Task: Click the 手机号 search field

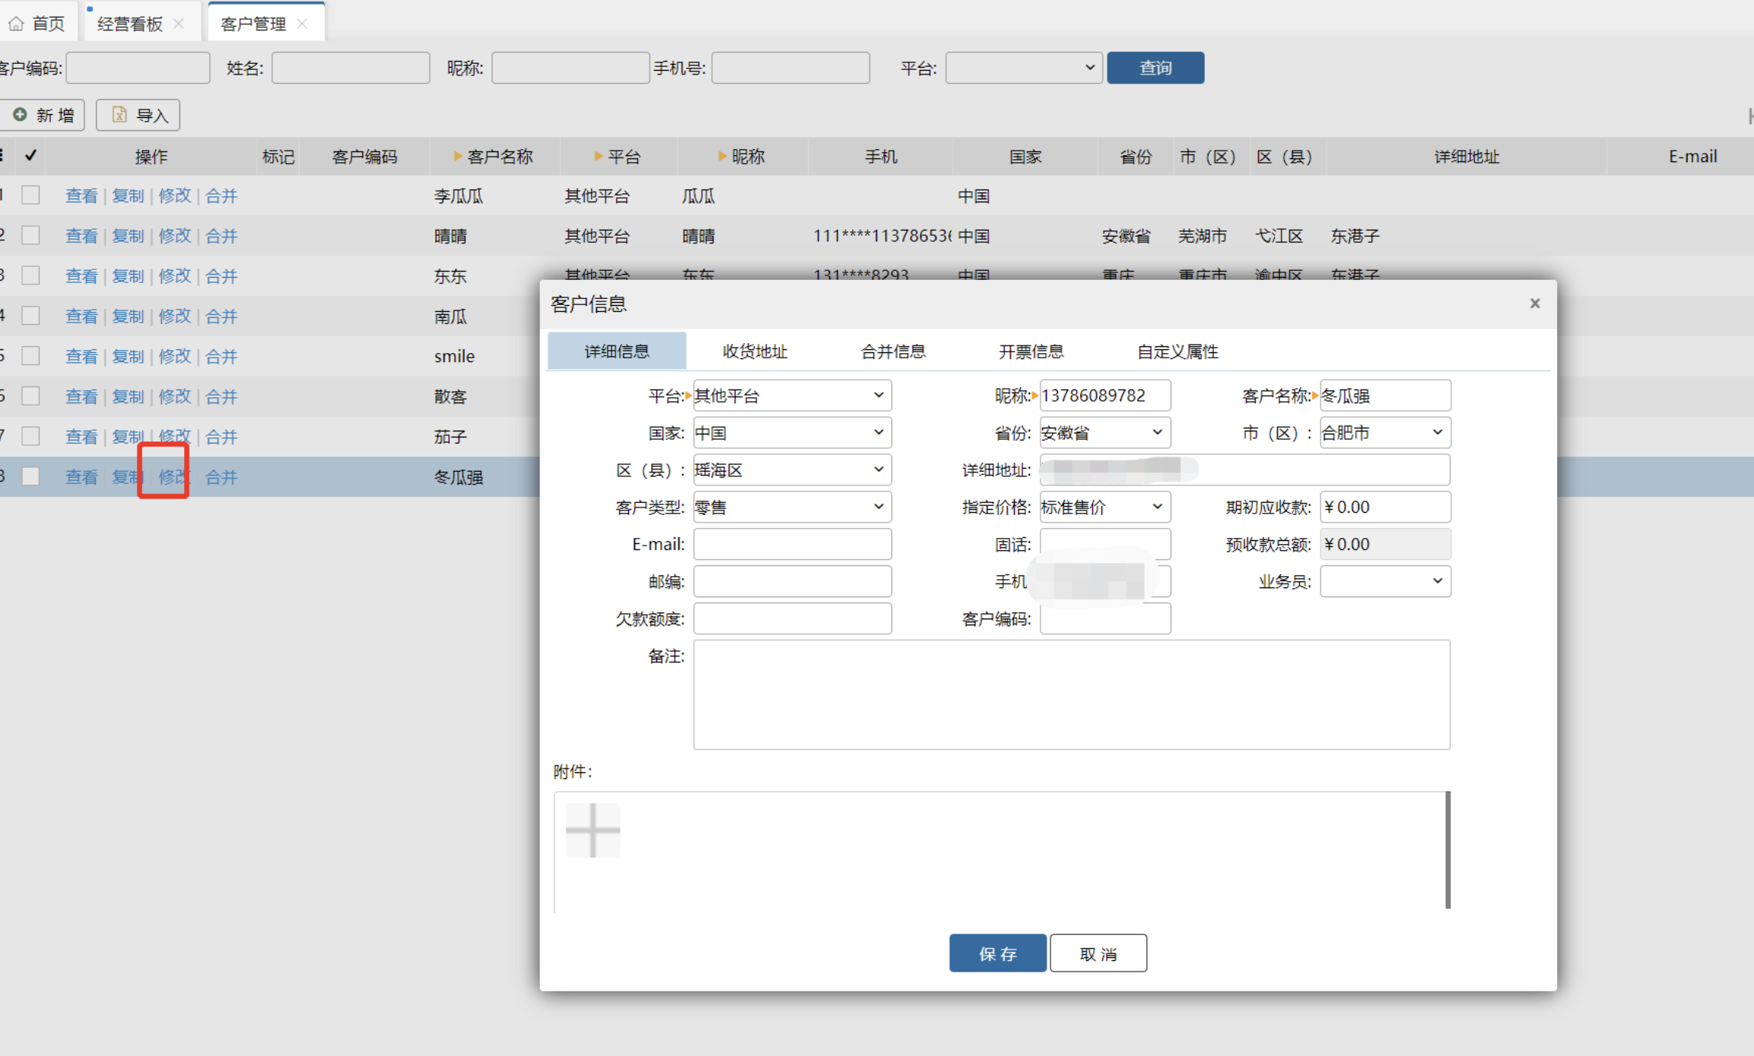Action: [790, 68]
